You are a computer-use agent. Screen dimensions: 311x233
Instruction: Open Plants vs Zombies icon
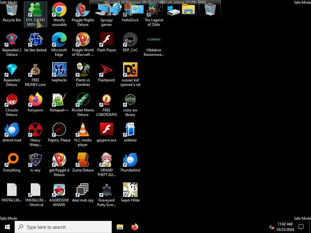tap(83, 75)
